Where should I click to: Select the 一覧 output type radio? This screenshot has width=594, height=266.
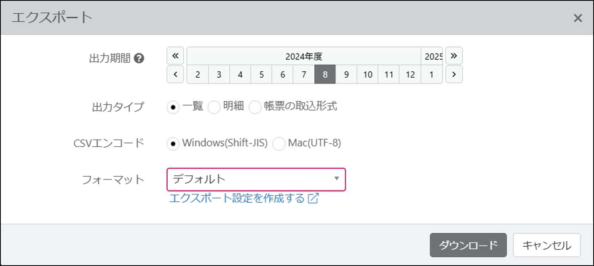coord(173,107)
